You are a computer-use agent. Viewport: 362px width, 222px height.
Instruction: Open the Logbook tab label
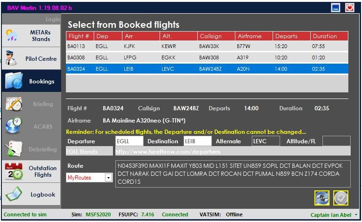point(43,195)
